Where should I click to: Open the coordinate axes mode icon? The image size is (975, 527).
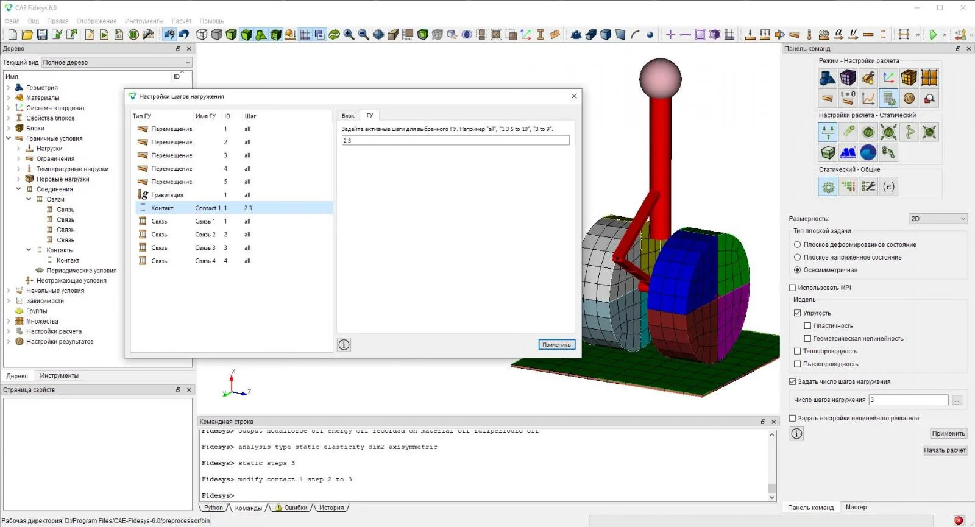click(888, 78)
